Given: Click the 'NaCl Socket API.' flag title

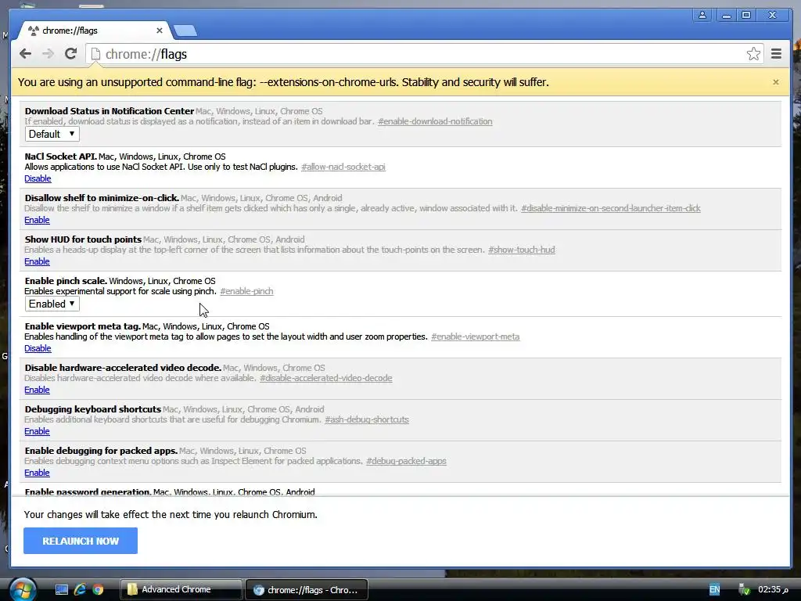Looking at the screenshot, I should coord(61,157).
